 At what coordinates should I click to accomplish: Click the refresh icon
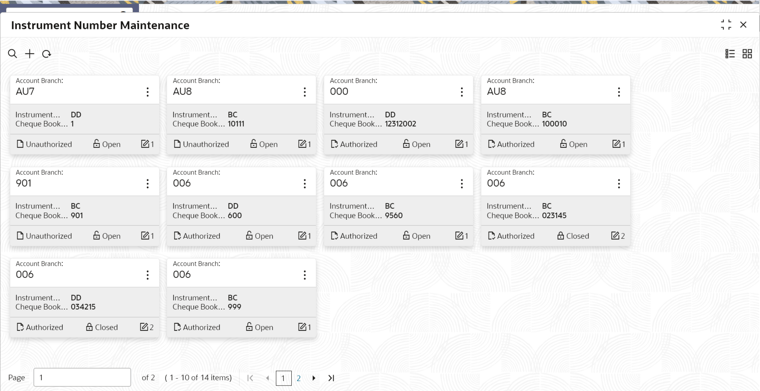click(x=47, y=54)
